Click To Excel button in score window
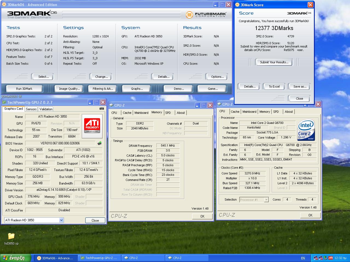This screenshot has height=262, width=350. pyautogui.click(x=274, y=87)
